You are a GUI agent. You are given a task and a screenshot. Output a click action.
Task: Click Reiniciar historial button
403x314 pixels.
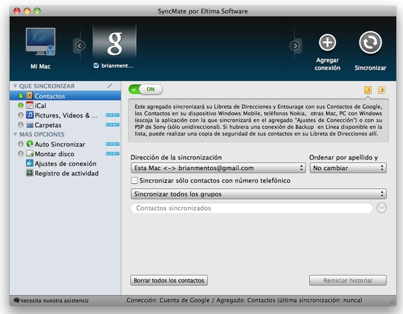348,280
